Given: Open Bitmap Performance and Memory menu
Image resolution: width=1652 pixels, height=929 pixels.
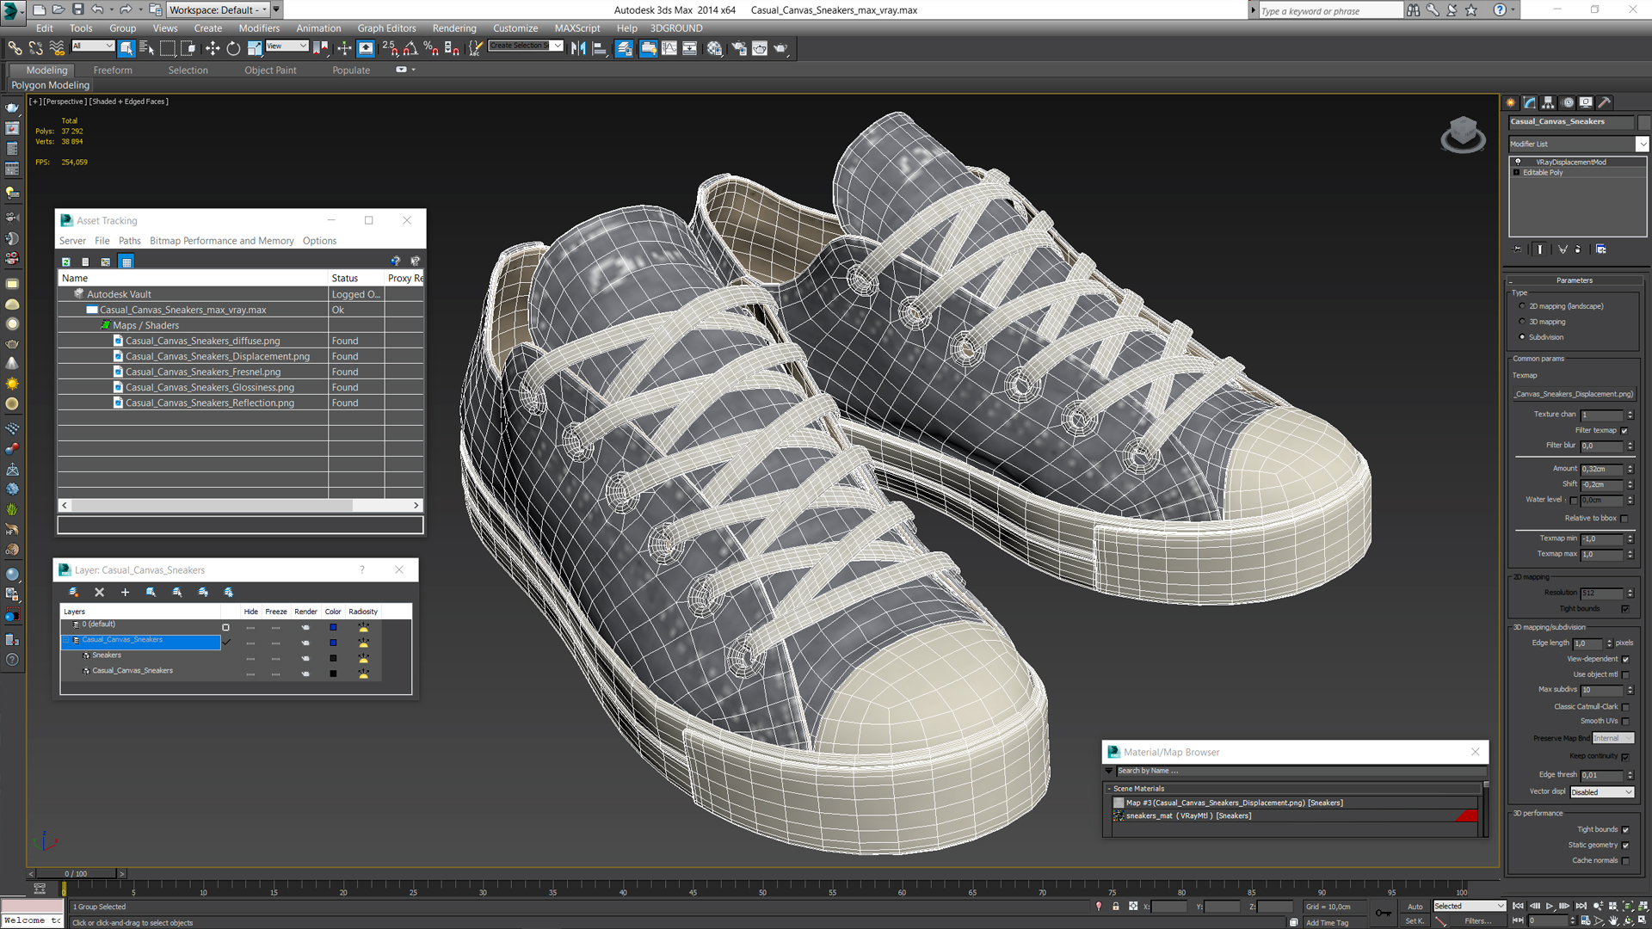Looking at the screenshot, I should [x=221, y=241].
